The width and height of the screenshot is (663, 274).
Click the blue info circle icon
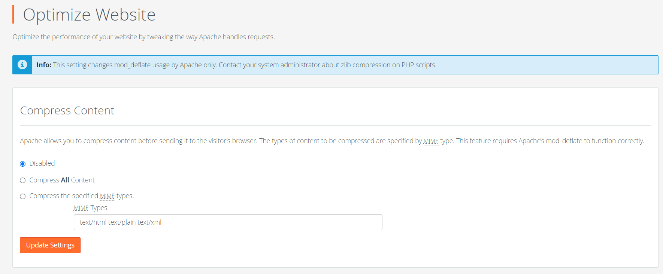point(22,65)
